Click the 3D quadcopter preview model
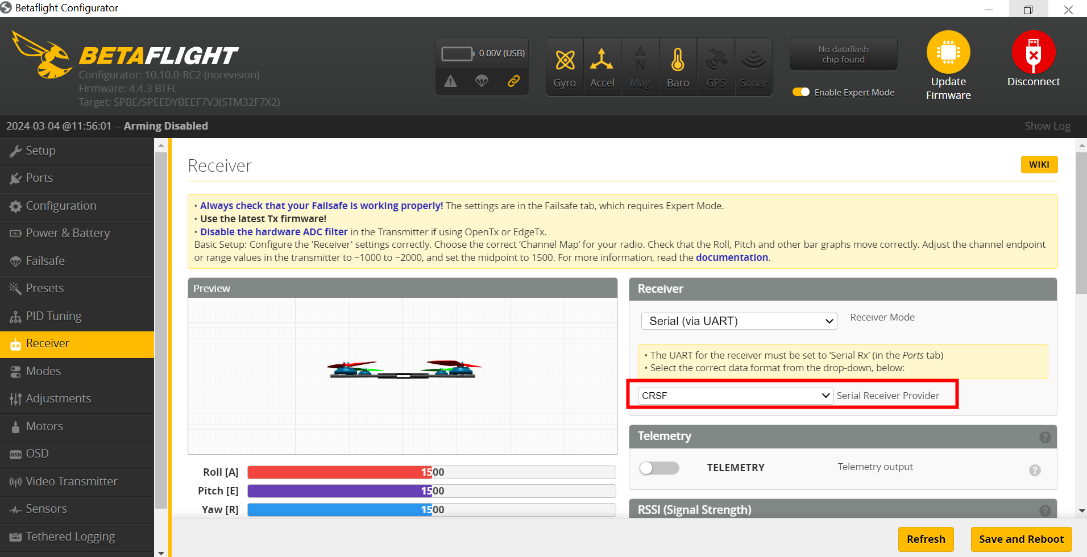This screenshot has height=557, width=1087. click(404, 369)
